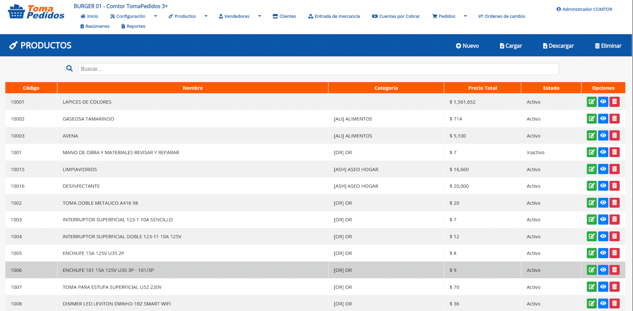Image resolution: width=633 pixels, height=311 pixels.
Task: Delete the GASEOSA TAMARINDO product via trash icon
Action: [614, 119]
